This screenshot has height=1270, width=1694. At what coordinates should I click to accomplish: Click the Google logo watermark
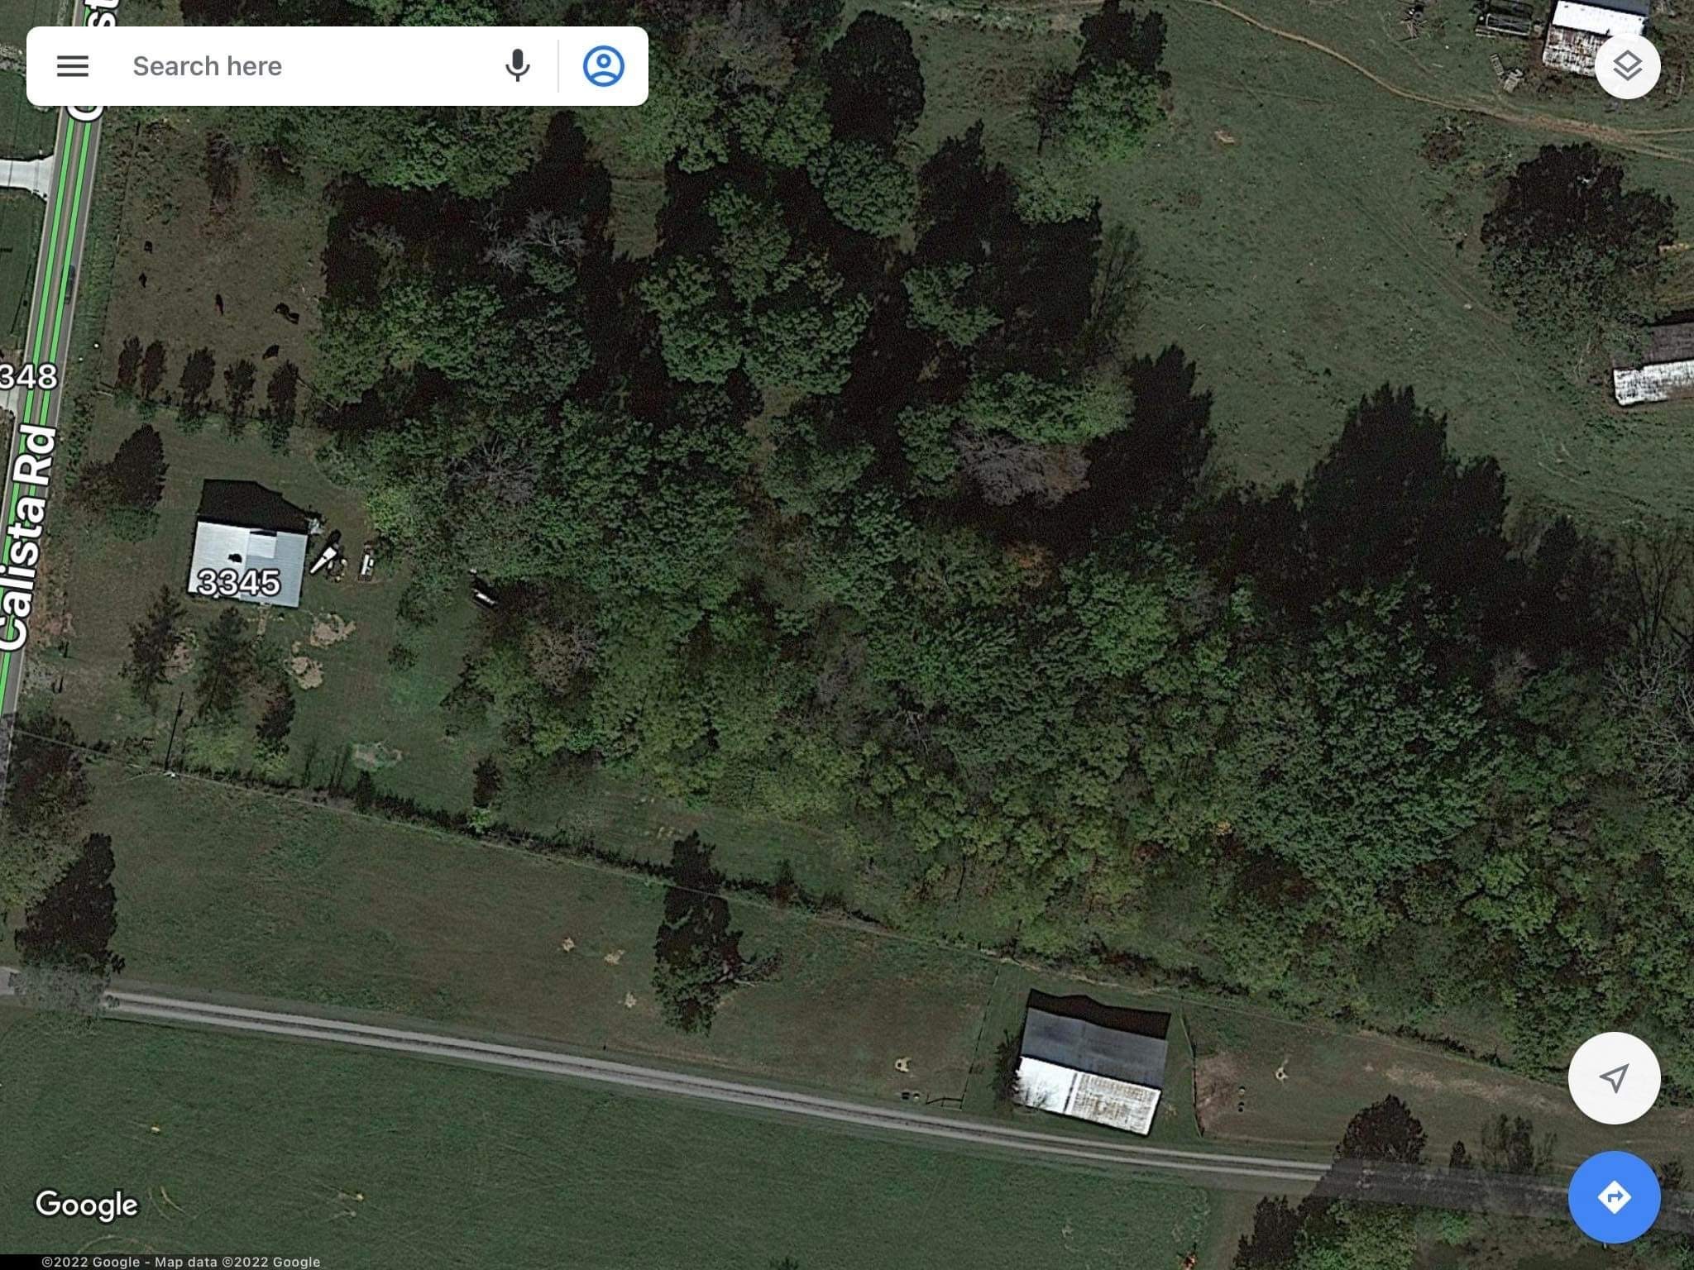point(87,1206)
